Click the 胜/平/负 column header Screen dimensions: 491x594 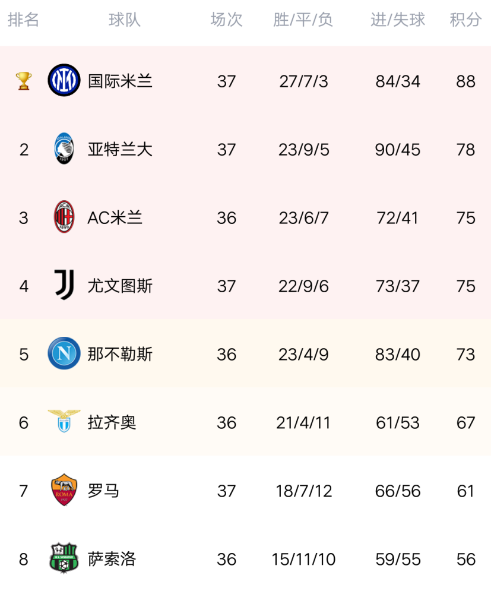[x=303, y=20]
